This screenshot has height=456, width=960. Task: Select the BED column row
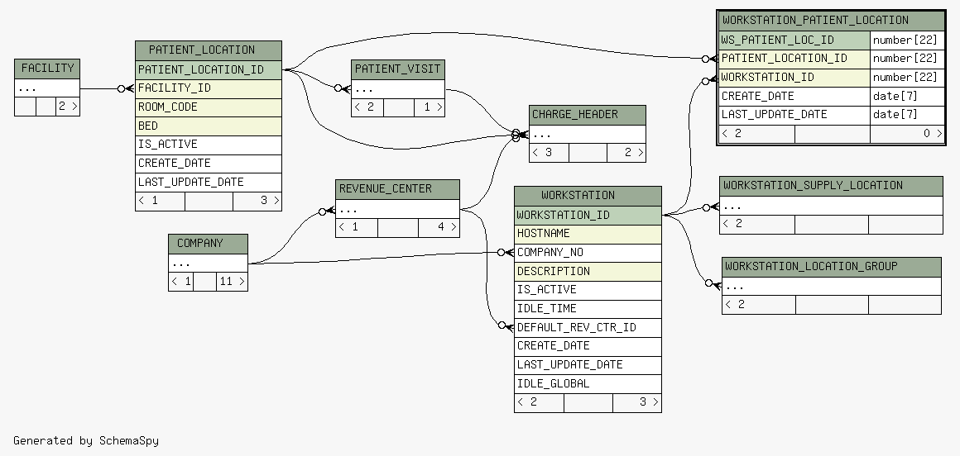[x=209, y=126]
